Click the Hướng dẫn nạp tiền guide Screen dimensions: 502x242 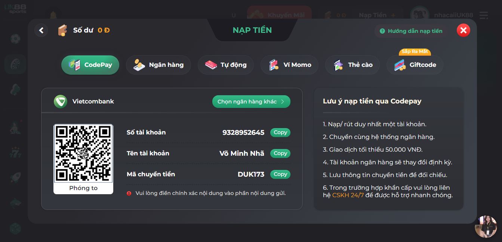point(411,31)
